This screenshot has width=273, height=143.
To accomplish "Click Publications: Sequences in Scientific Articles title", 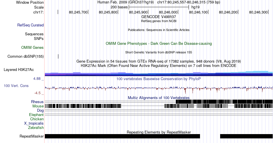I will click(x=159, y=30).
